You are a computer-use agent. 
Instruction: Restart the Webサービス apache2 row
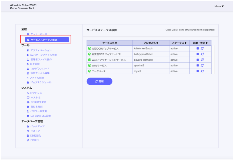pos(202,66)
